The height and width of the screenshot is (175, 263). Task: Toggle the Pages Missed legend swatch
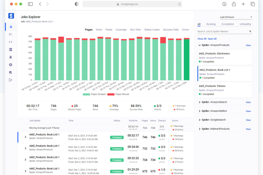click(x=111, y=94)
